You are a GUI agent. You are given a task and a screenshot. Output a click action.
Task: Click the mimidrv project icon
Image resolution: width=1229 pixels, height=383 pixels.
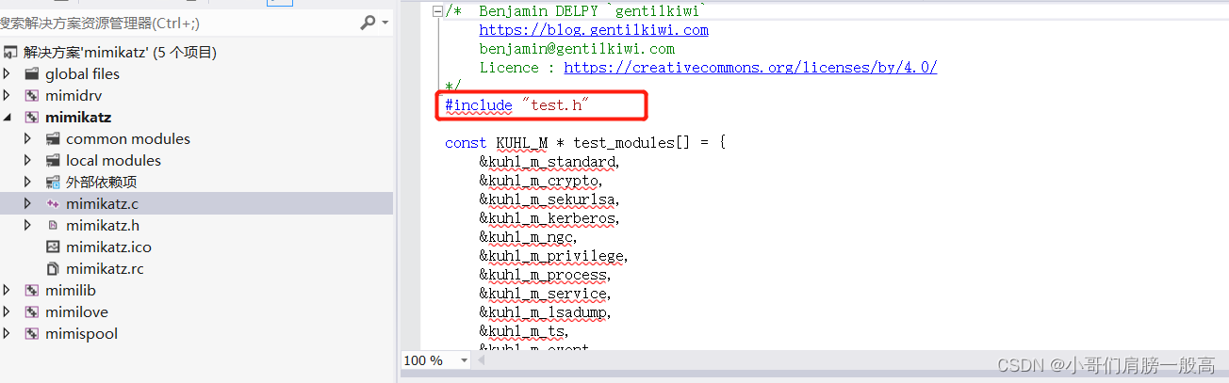(x=32, y=96)
